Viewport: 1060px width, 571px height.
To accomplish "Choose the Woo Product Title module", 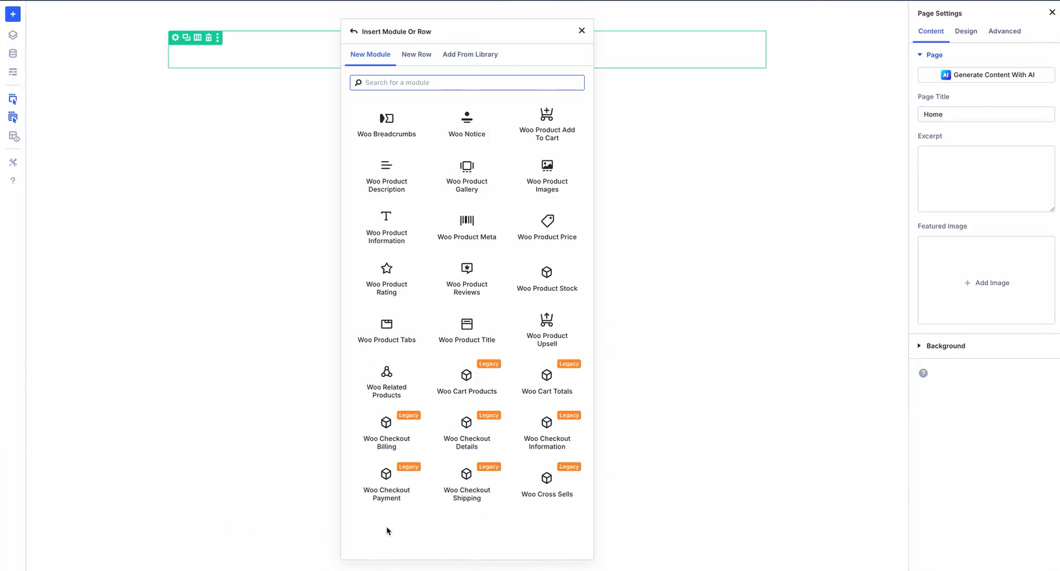I will point(467,330).
